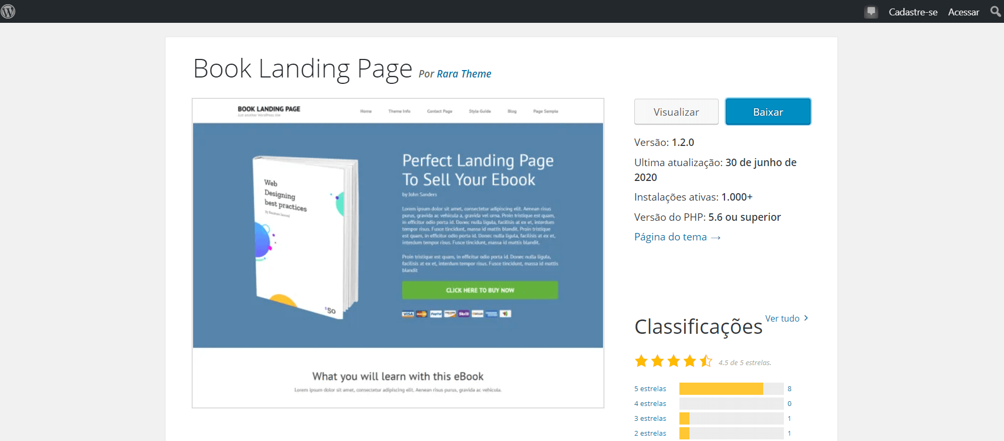Open the notifications speech bubble icon
The image size is (1004, 441).
coord(871,12)
